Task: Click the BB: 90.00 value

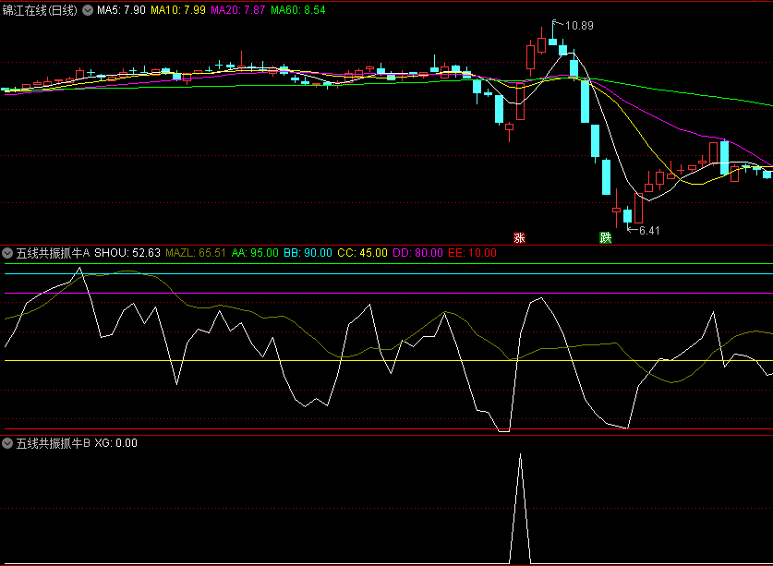Action: coord(308,253)
